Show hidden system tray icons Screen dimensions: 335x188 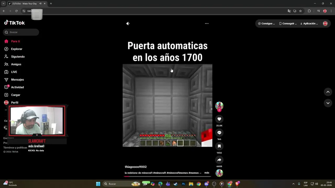(x=293, y=184)
